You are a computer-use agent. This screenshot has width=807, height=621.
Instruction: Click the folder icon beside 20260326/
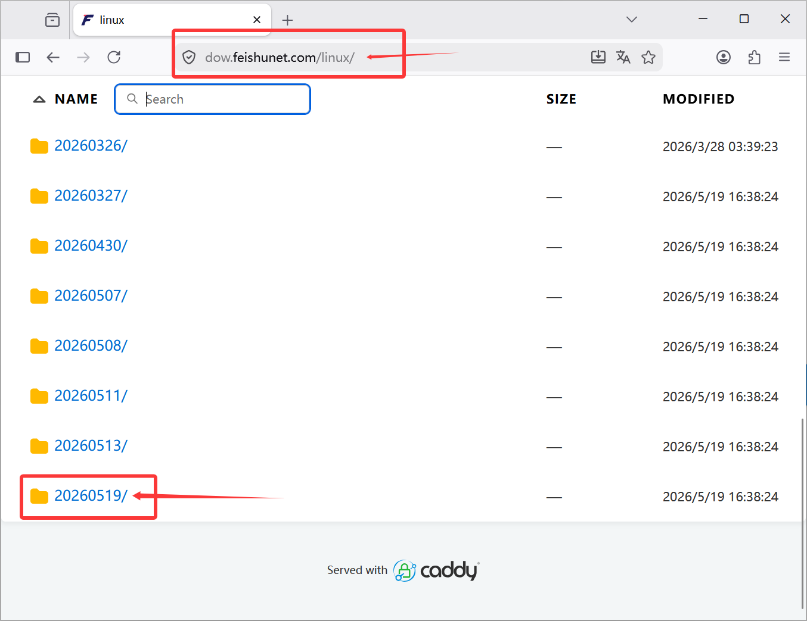tap(39, 146)
